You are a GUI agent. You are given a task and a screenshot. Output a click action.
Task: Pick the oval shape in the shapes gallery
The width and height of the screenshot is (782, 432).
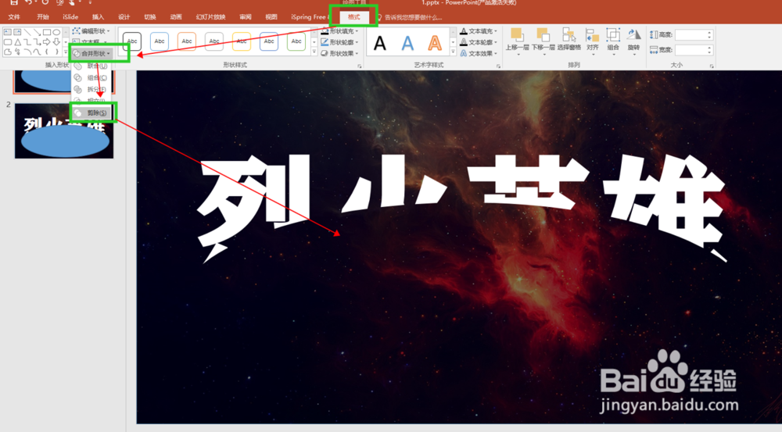(x=56, y=32)
